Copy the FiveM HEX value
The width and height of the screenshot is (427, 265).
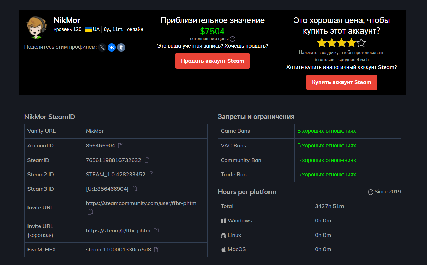[157, 249]
